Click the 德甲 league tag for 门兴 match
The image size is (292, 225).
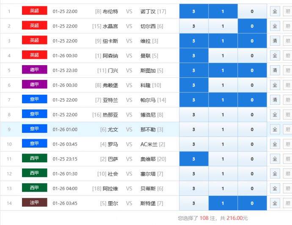point(34,70)
